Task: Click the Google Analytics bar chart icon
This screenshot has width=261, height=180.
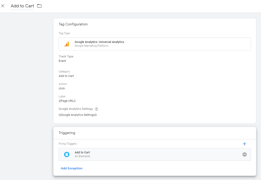Action: [x=67, y=44]
